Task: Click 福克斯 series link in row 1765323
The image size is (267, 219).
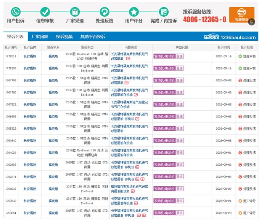Action: click(x=53, y=129)
